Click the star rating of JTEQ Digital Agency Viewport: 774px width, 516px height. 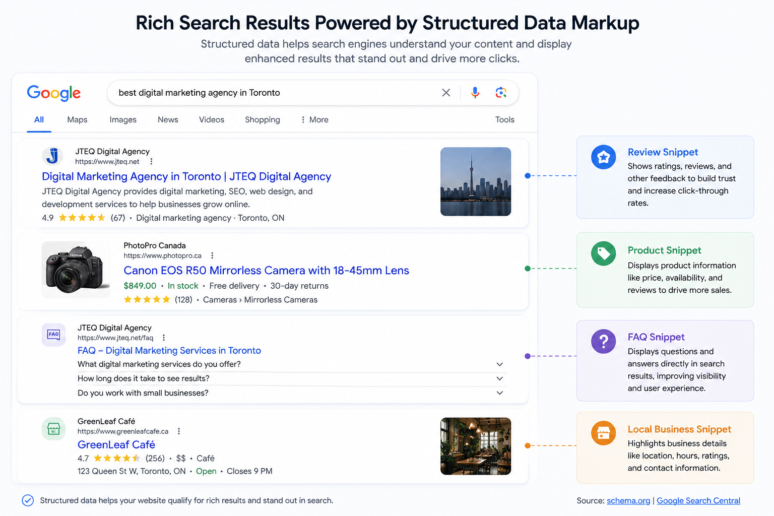pos(82,218)
